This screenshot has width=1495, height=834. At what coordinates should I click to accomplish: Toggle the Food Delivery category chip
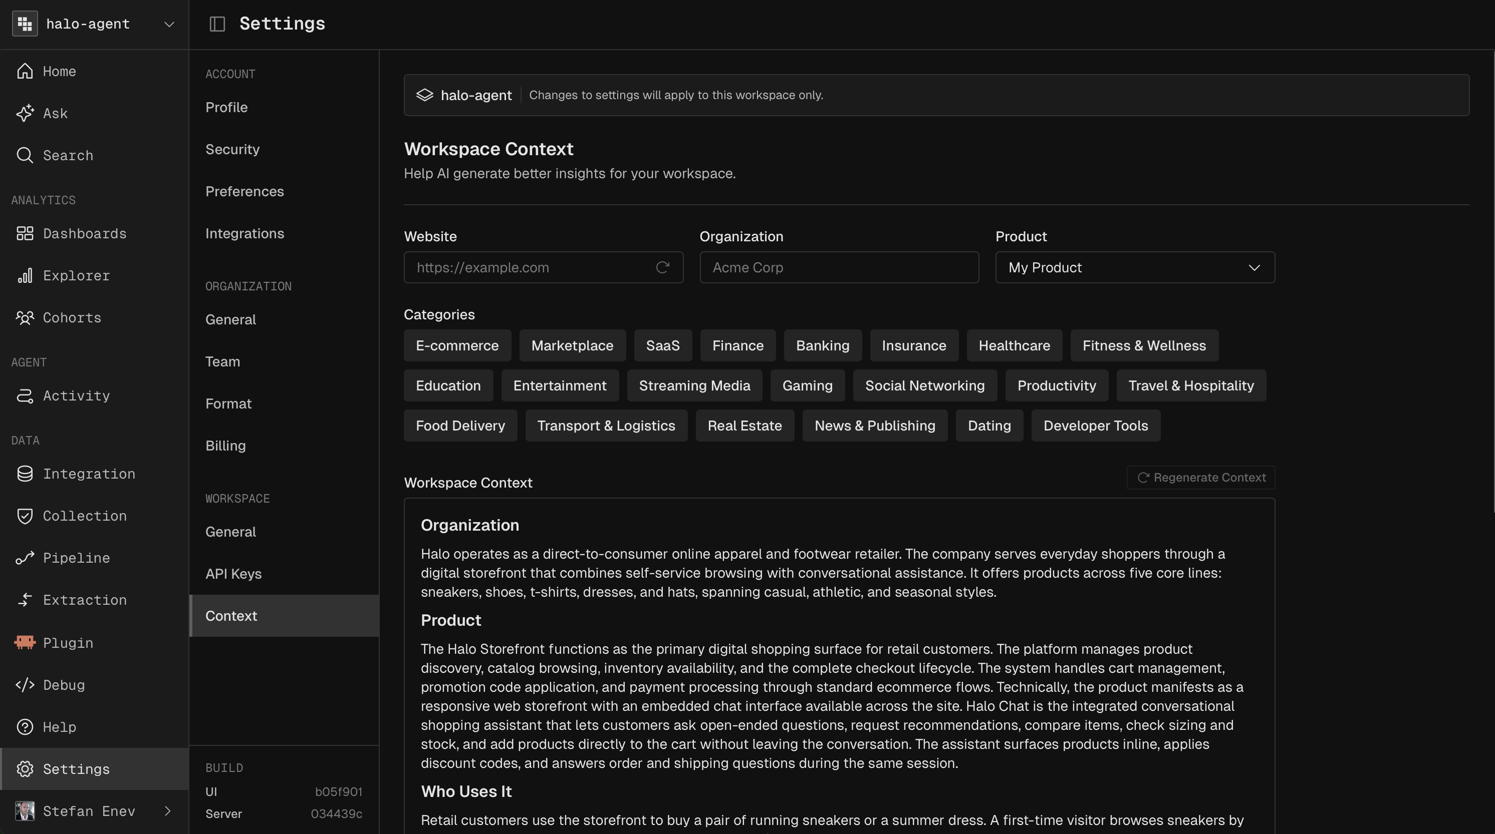(x=460, y=426)
